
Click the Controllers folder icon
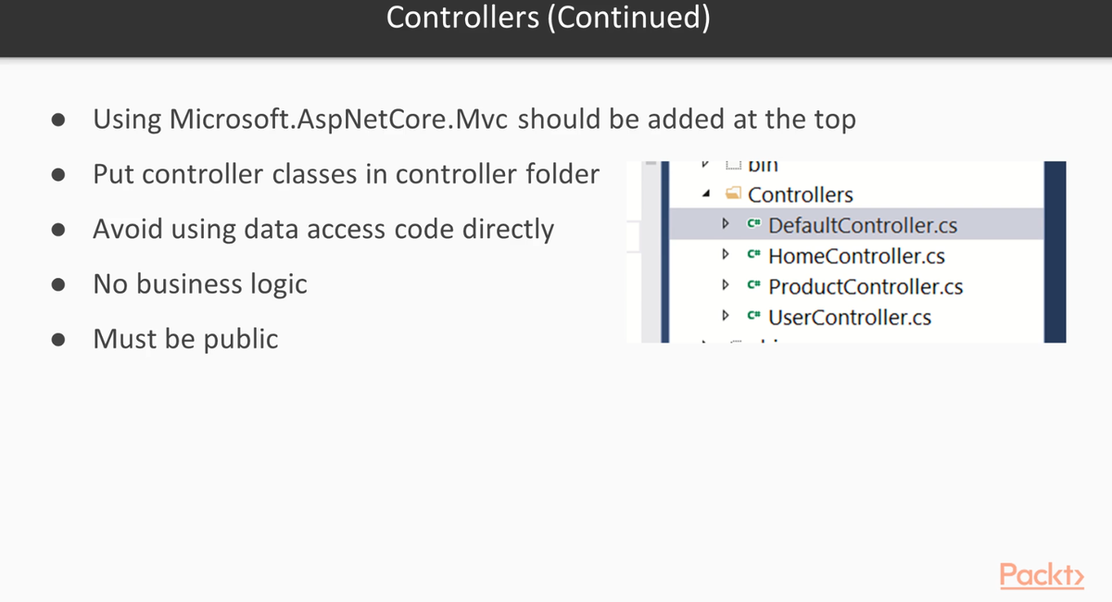[732, 194]
